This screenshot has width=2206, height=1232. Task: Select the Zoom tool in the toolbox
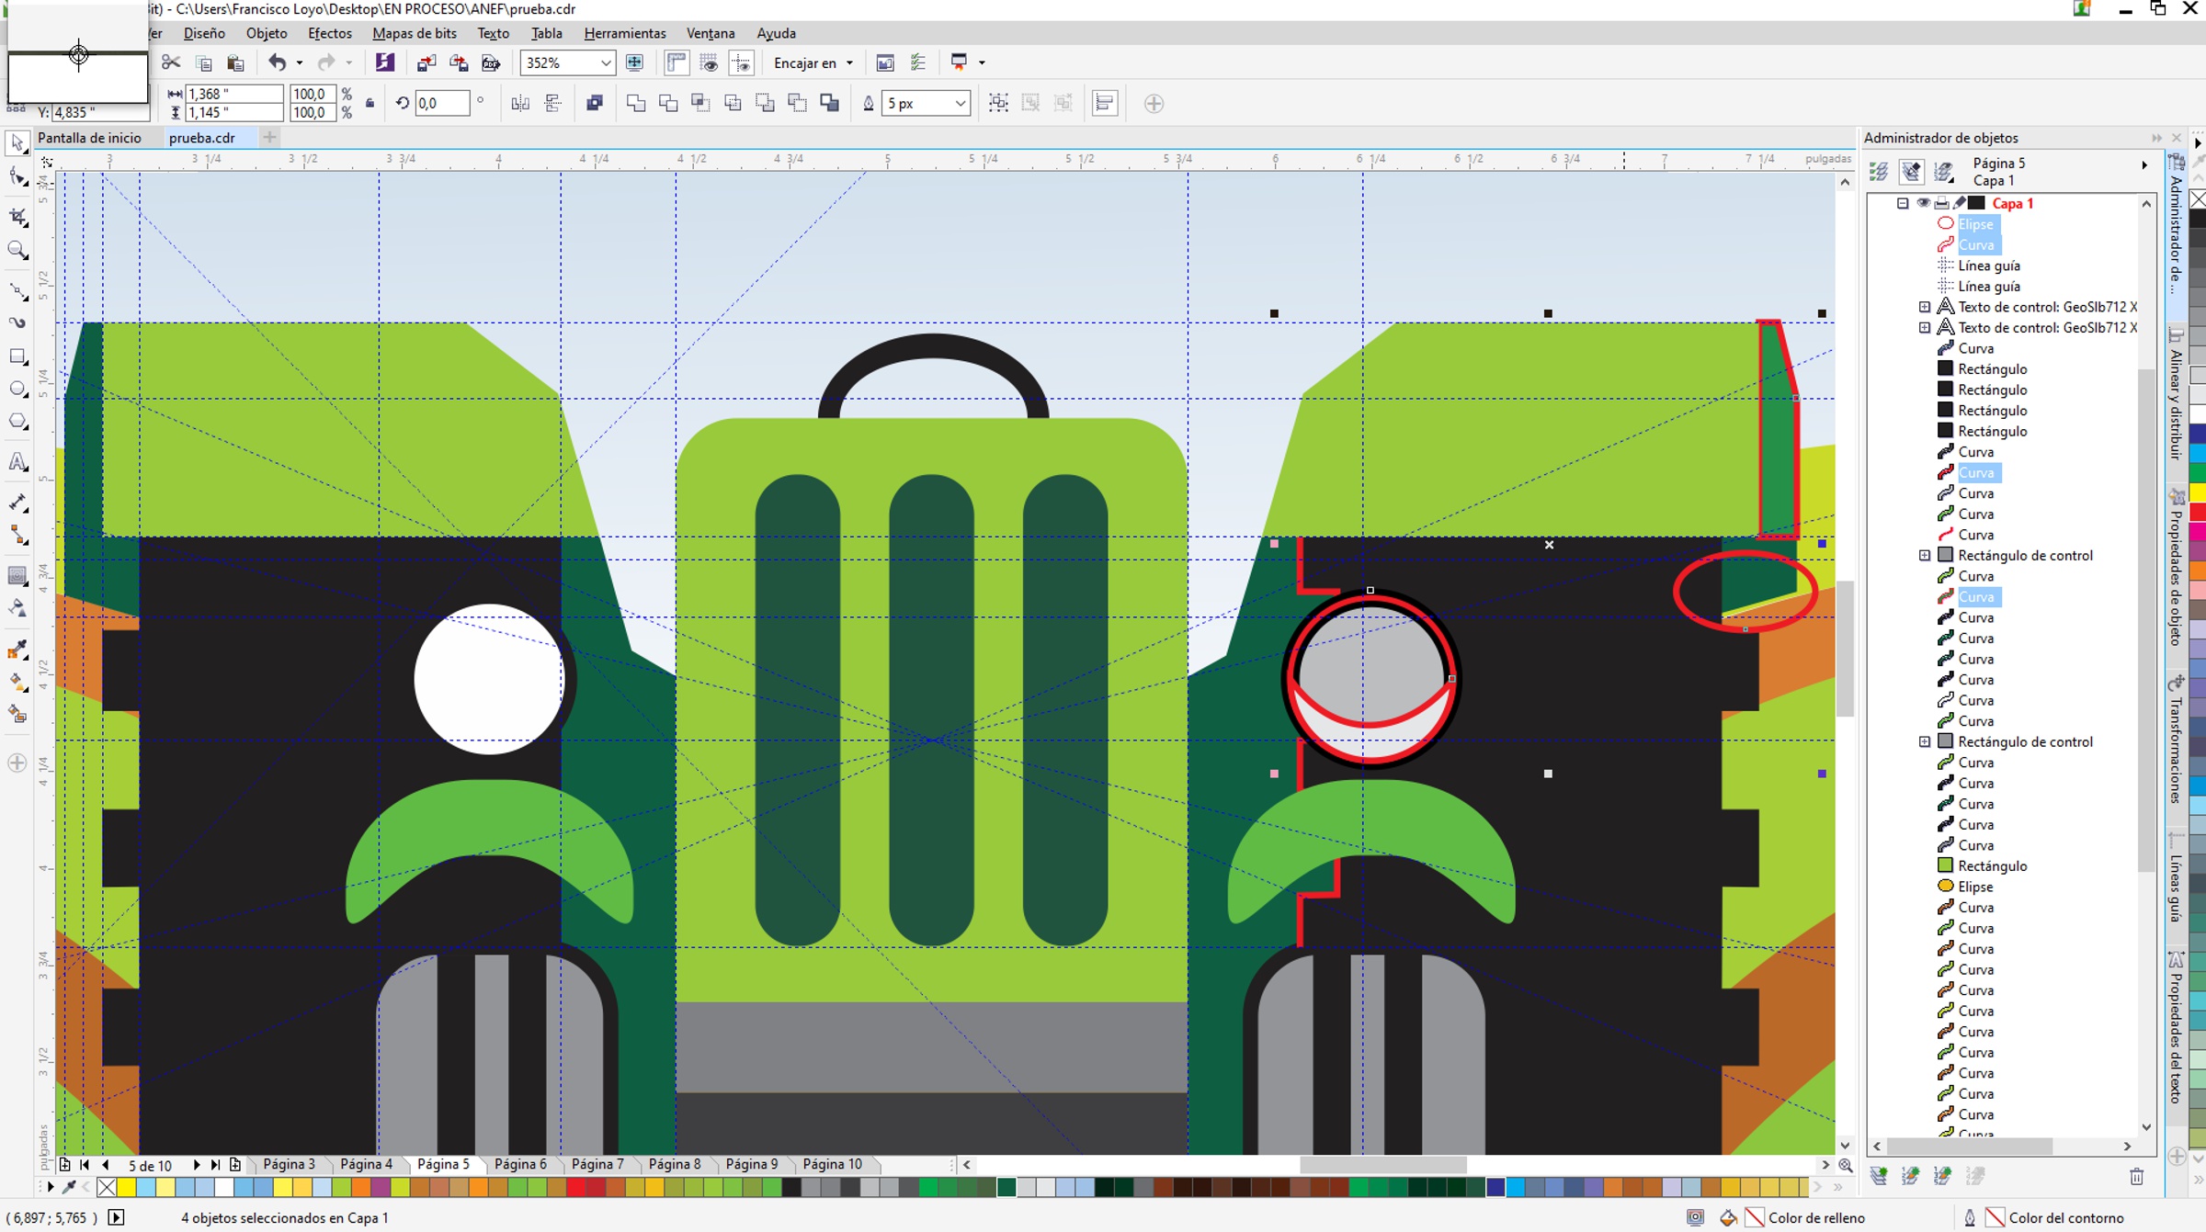tap(17, 250)
